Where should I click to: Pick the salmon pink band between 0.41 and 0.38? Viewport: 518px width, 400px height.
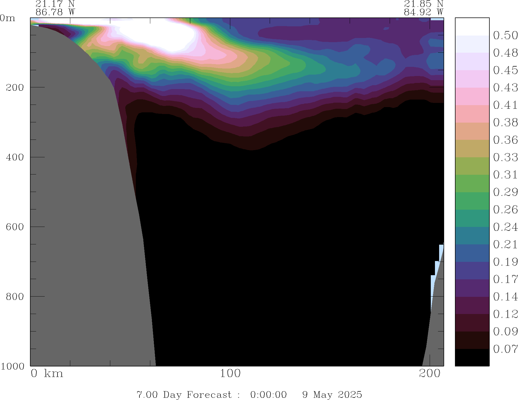point(472,114)
